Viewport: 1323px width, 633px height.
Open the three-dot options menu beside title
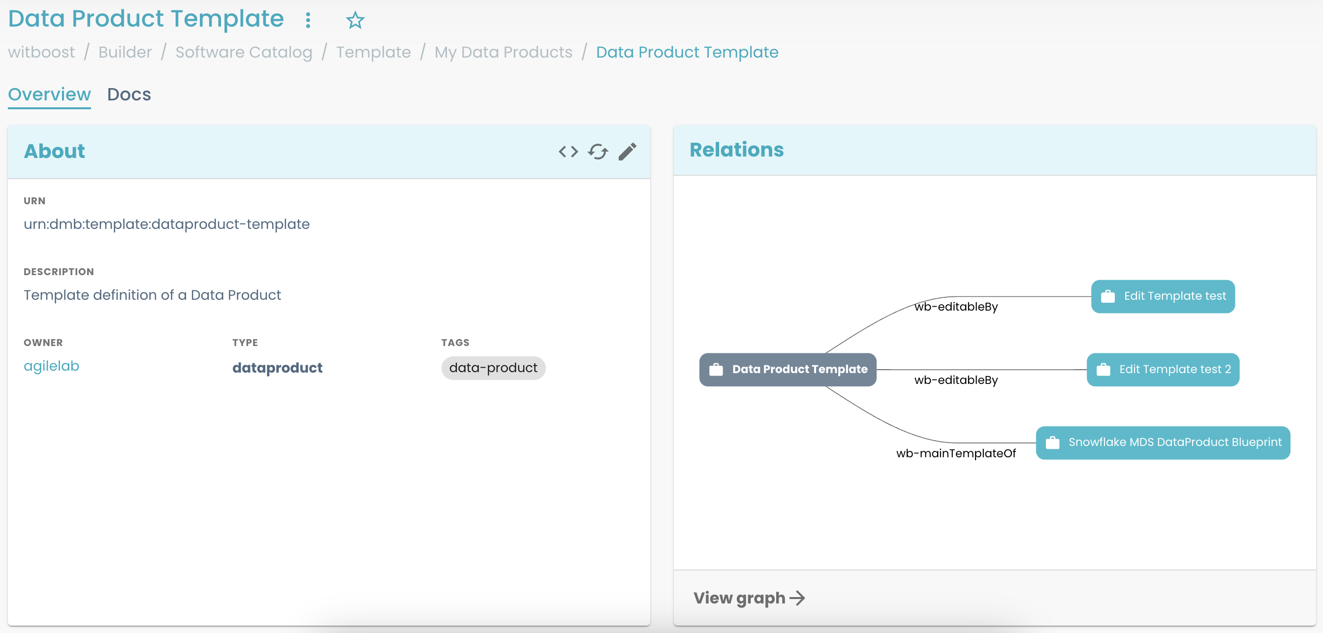point(308,21)
